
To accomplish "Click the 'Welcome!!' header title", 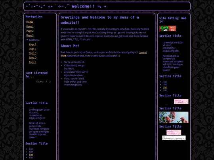I will (x=83, y=6).
